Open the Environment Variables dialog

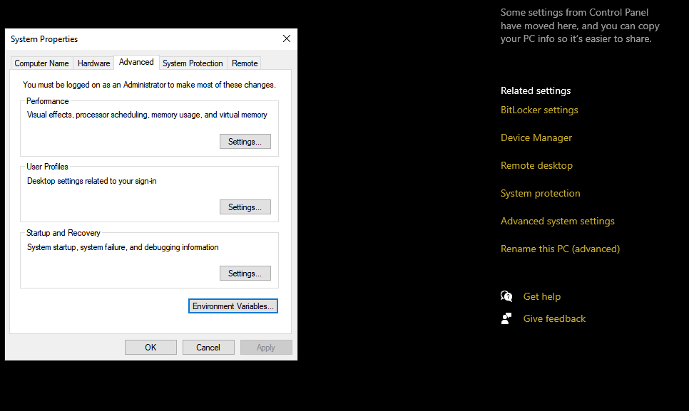click(x=233, y=306)
